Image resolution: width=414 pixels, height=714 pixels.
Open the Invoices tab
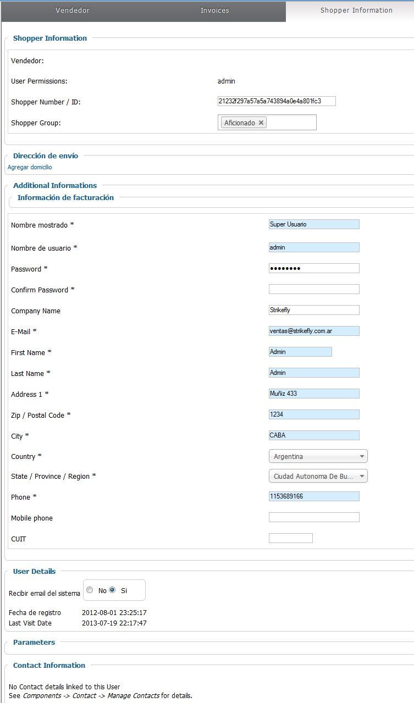pyautogui.click(x=214, y=10)
